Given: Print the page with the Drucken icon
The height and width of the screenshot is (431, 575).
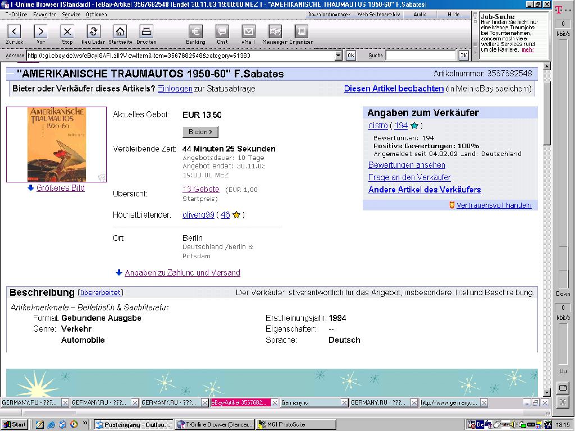Looking at the screenshot, I should coord(147,31).
